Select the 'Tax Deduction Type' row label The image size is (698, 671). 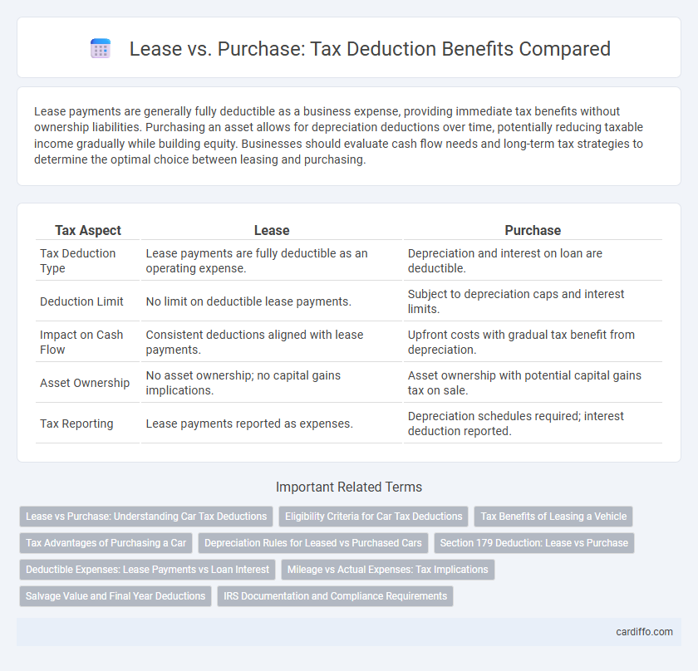(77, 261)
